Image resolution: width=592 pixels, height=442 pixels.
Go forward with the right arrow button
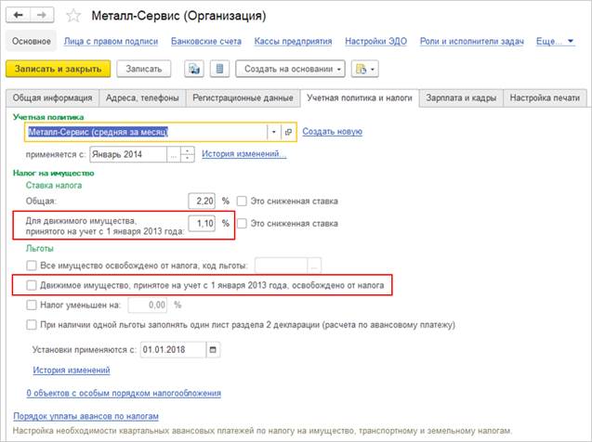click(42, 16)
